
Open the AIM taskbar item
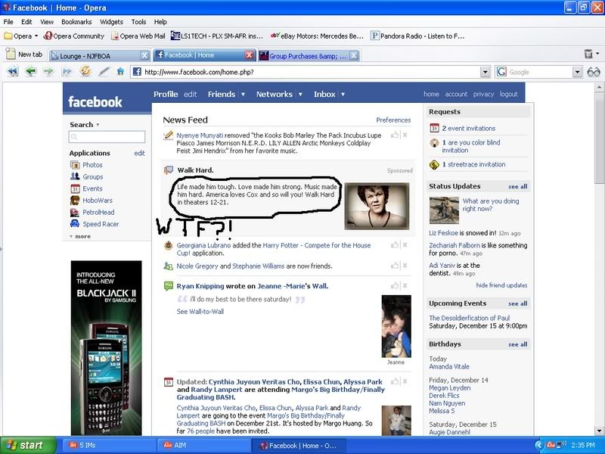203,445
